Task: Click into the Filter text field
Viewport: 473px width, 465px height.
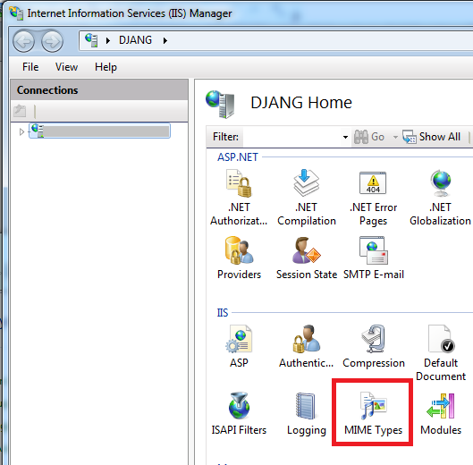Action: [292, 138]
